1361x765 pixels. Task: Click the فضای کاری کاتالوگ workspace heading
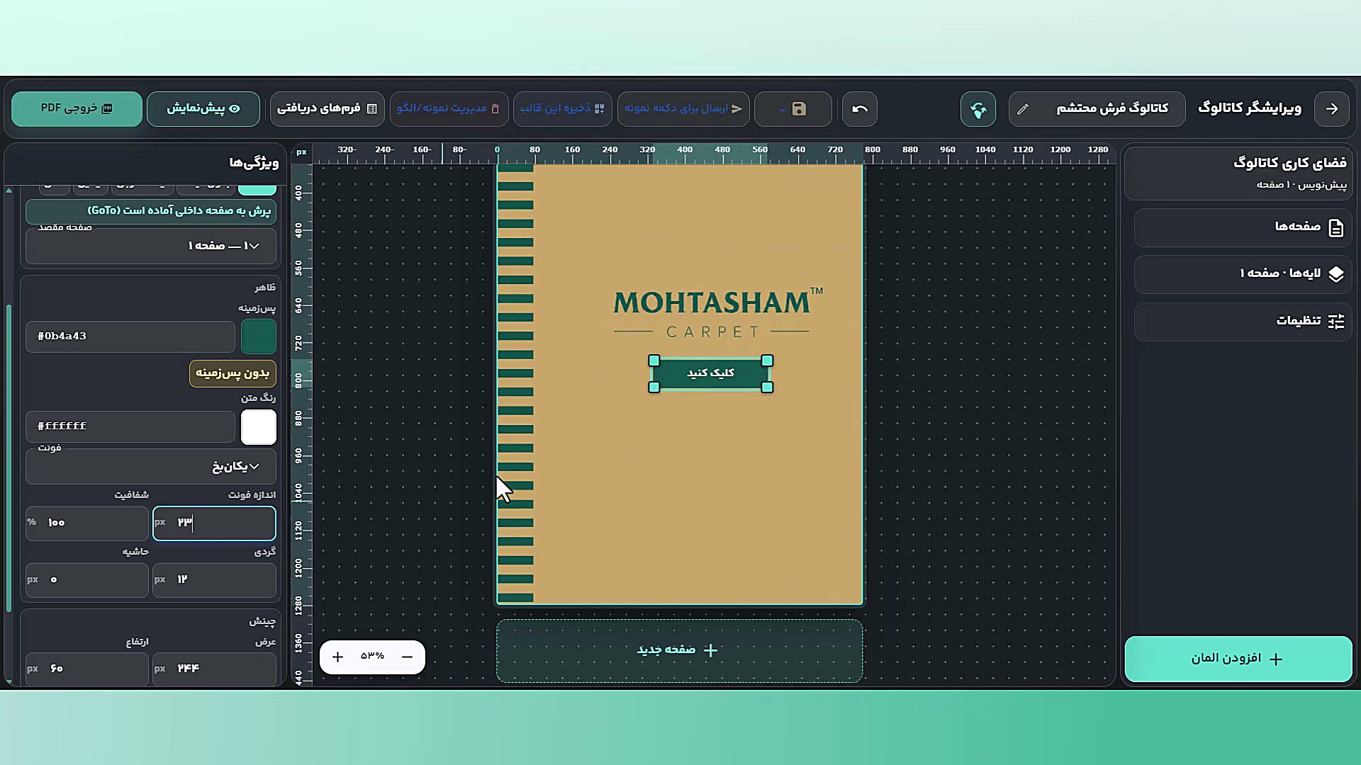pyautogui.click(x=1290, y=164)
